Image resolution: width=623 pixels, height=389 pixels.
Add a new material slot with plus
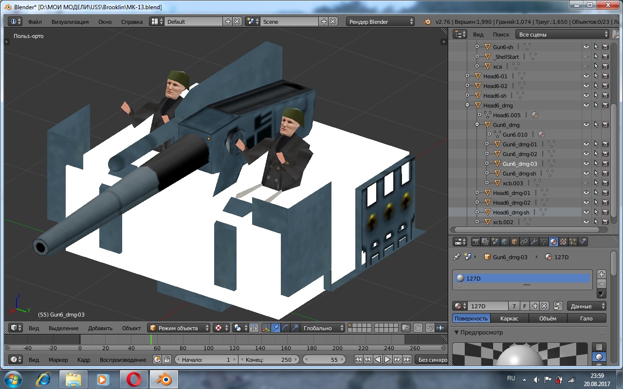(x=602, y=274)
